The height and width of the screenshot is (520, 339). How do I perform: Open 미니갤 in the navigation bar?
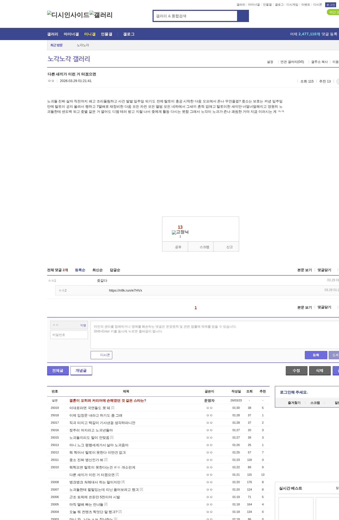(90, 34)
